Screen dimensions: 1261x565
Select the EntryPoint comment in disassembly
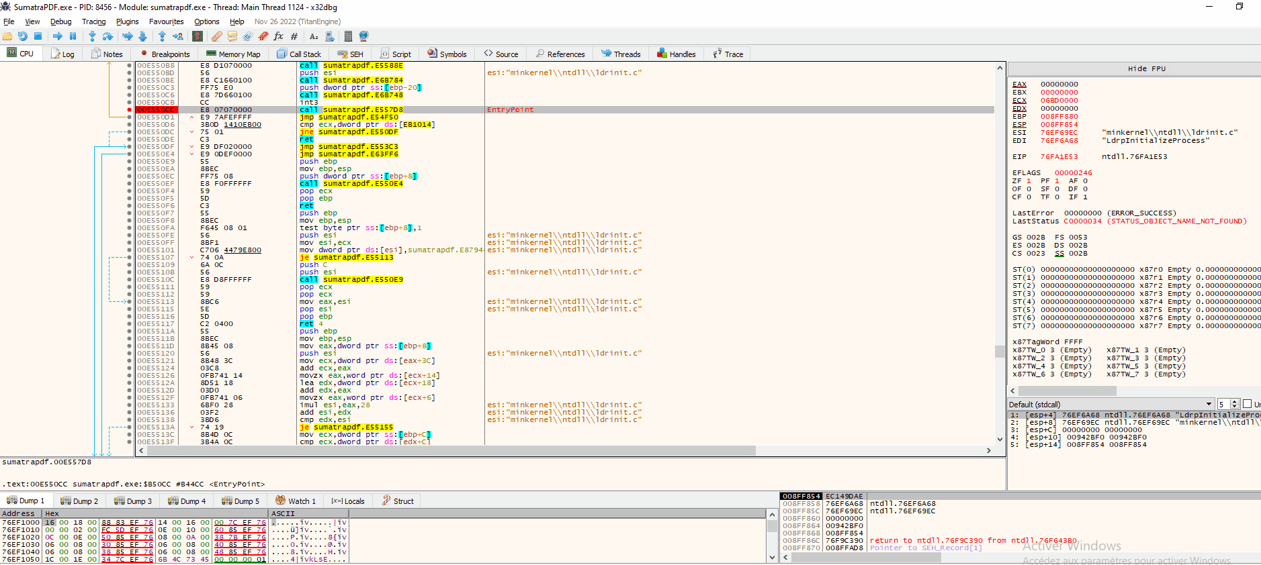coord(511,109)
